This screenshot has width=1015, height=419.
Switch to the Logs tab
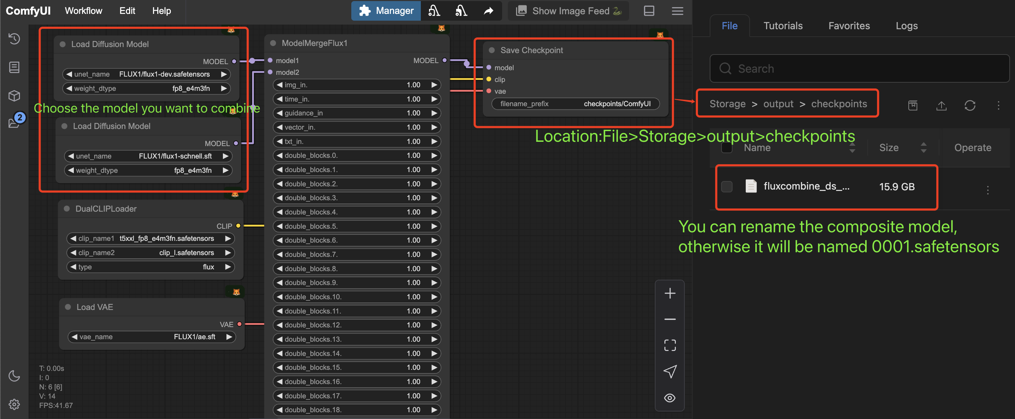coord(907,26)
